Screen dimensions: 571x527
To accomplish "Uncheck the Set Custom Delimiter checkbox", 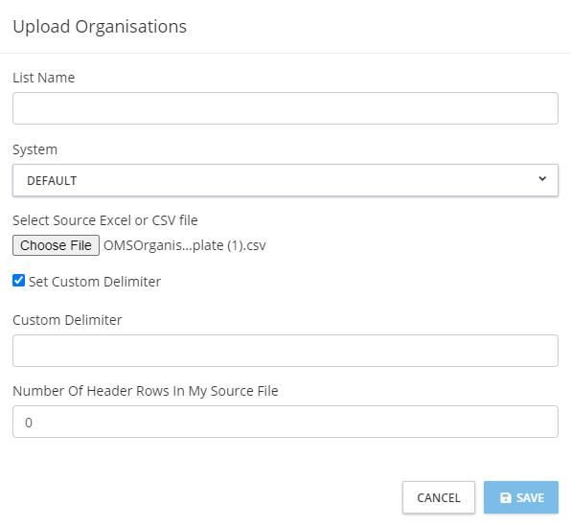I will coord(18,281).
